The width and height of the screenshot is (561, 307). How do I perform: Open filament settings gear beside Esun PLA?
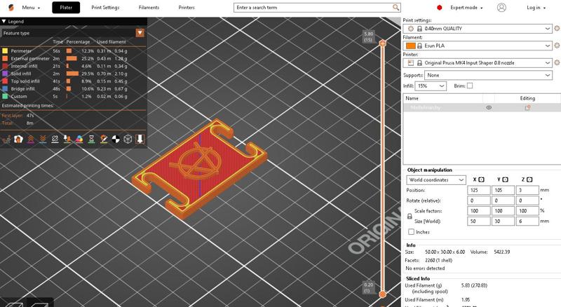click(x=557, y=46)
